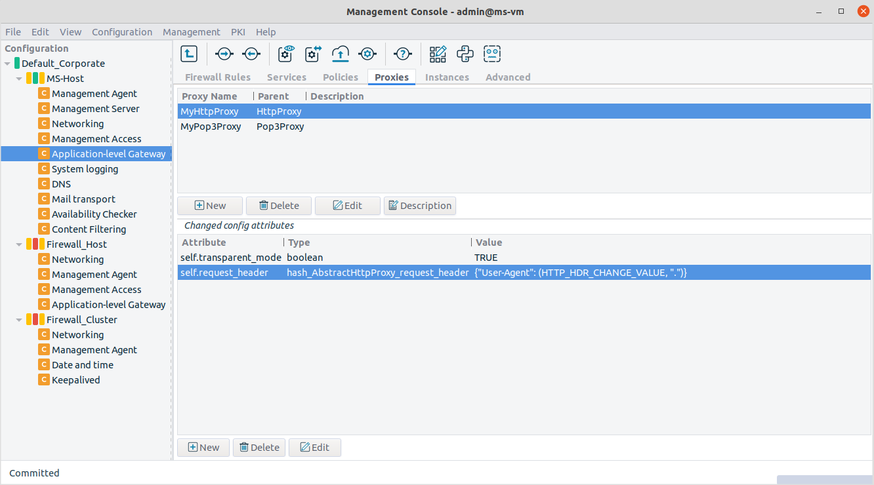Viewport: 874px width, 485px height.
Task: Switch to the Advanced tab
Action: pyautogui.click(x=508, y=77)
